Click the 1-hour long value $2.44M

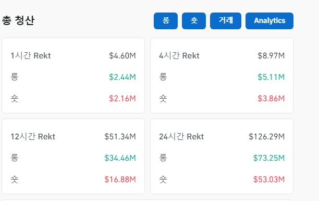(x=122, y=77)
